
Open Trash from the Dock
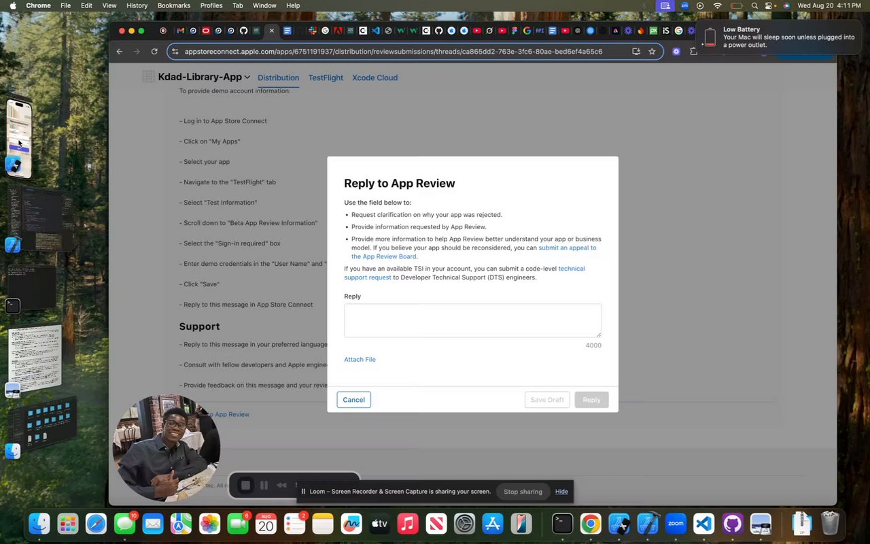coord(830,524)
